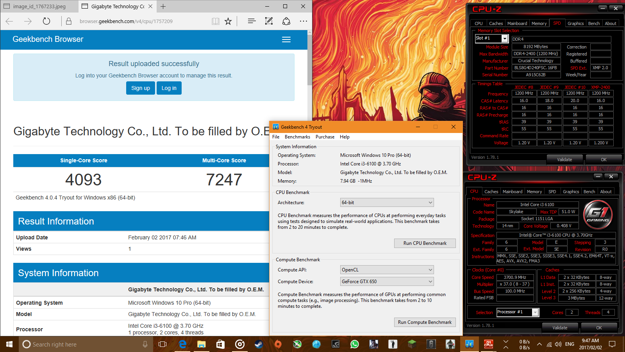Click OK in lower CPU-Z window

pyautogui.click(x=599, y=328)
